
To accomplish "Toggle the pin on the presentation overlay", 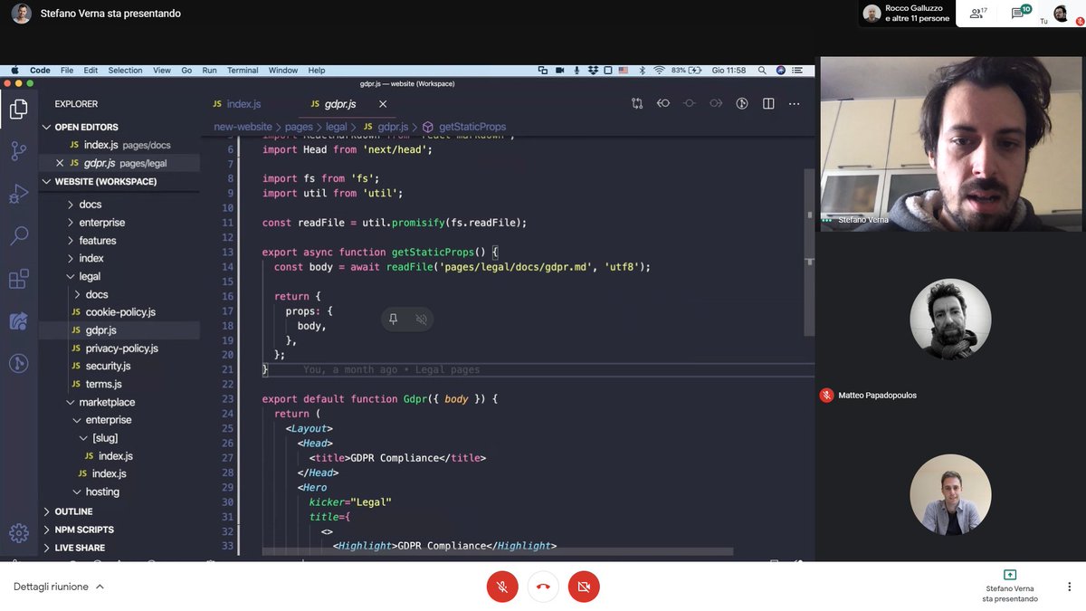I will click(x=393, y=319).
